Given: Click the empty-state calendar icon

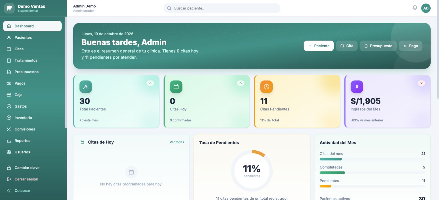Looking at the screenshot, I should click(131, 172).
